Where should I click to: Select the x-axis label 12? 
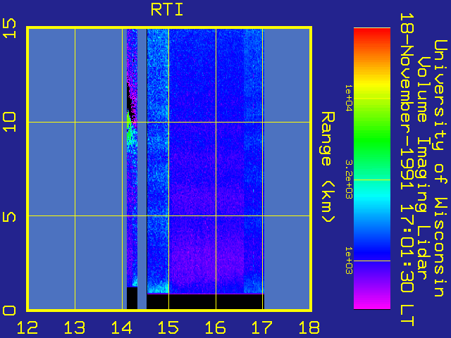click(x=27, y=327)
